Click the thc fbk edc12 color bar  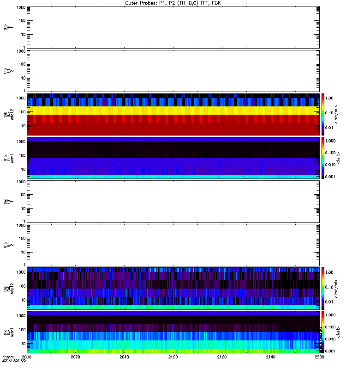[x=323, y=288]
